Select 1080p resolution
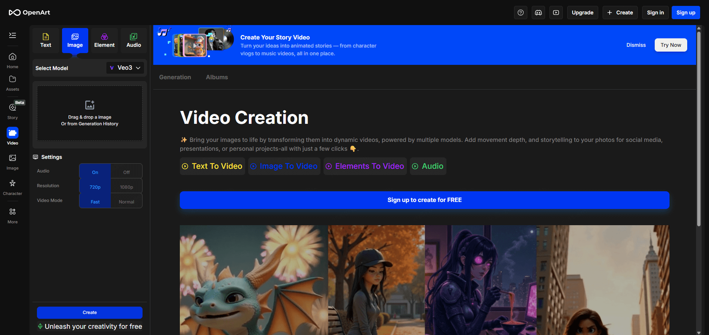709x335 pixels. pyautogui.click(x=126, y=187)
